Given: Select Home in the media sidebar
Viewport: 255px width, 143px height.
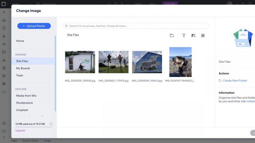Looking at the screenshot, I should click(x=20, y=41).
